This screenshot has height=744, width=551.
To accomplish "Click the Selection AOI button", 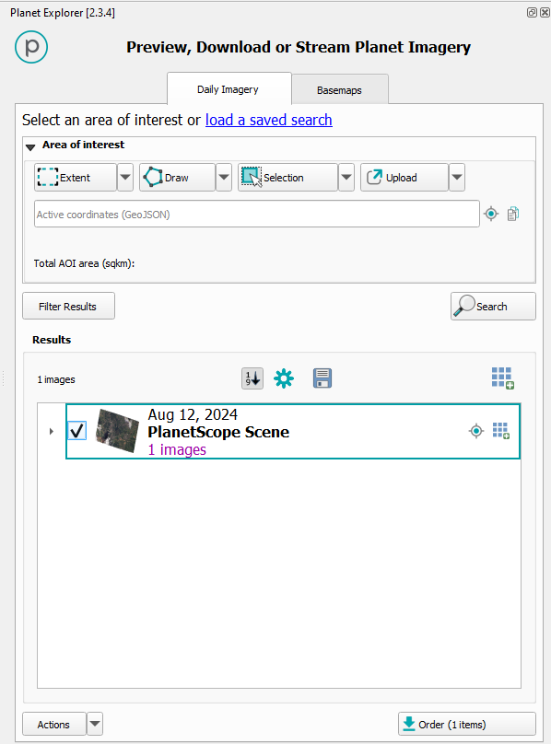I will [x=287, y=178].
